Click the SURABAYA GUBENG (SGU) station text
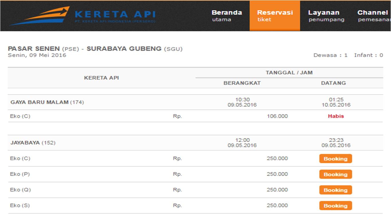Viewport: 391px width, 220px height. coord(134,49)
